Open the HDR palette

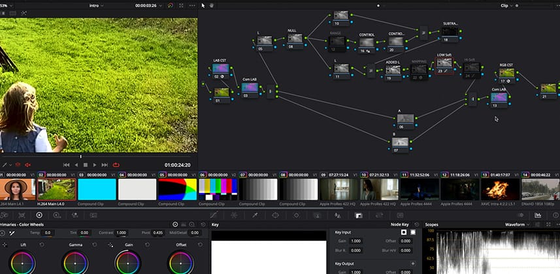tap(57, 215)
